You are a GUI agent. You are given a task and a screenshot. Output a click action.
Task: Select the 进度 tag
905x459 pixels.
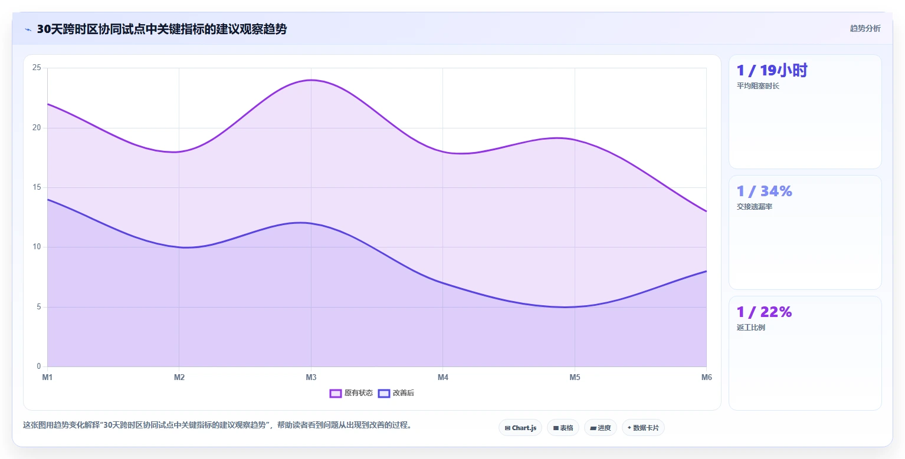(x=601, y=428)
